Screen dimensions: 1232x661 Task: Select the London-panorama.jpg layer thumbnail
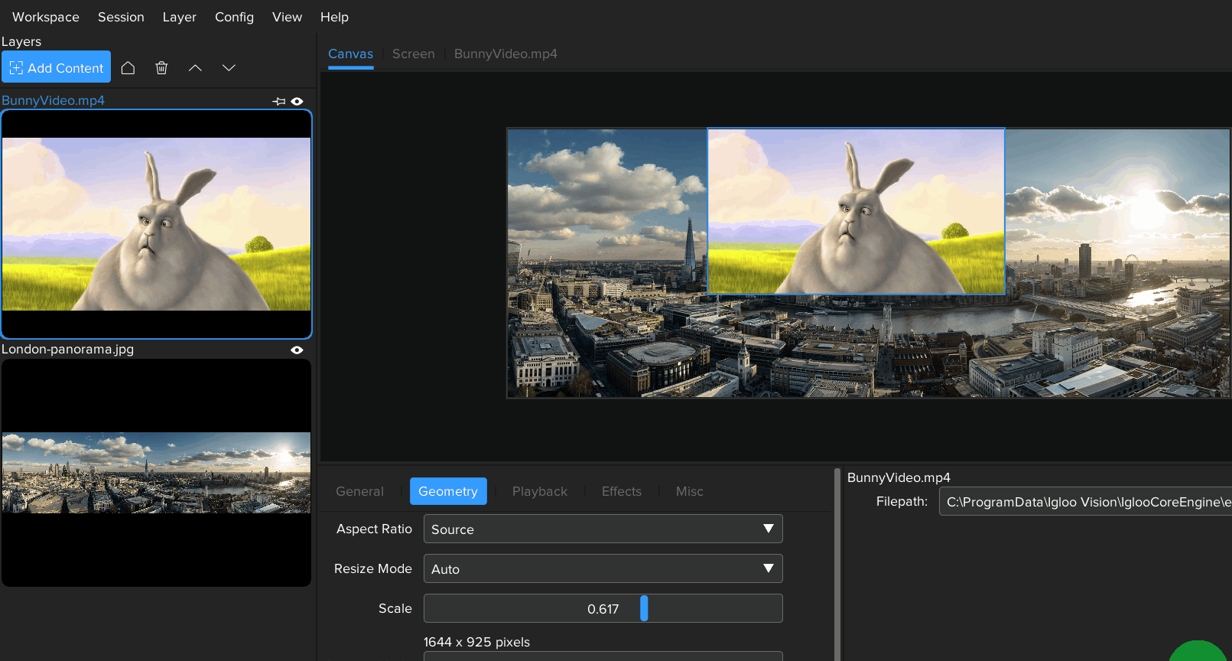pos(156,473)
